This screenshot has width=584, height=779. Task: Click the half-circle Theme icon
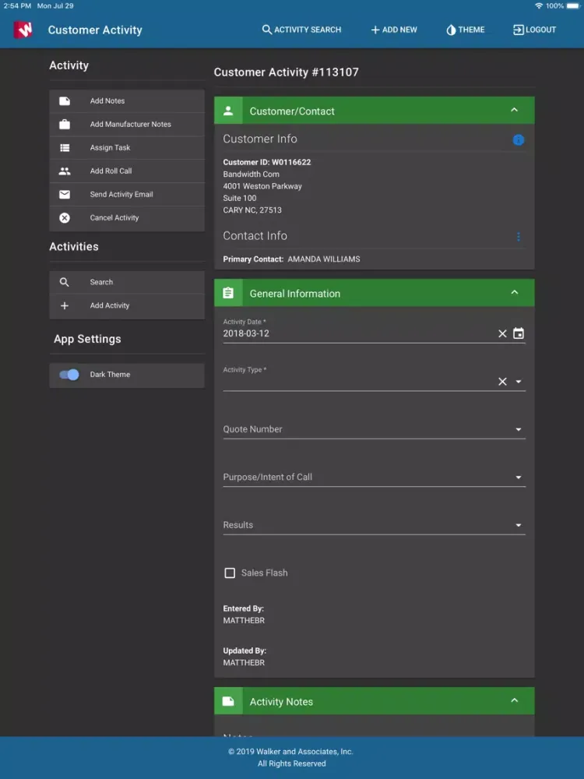451,30
